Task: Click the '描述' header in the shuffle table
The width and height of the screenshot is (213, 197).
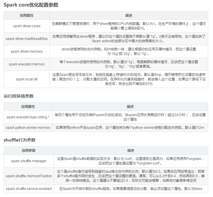Action: (x=131, y=151)
